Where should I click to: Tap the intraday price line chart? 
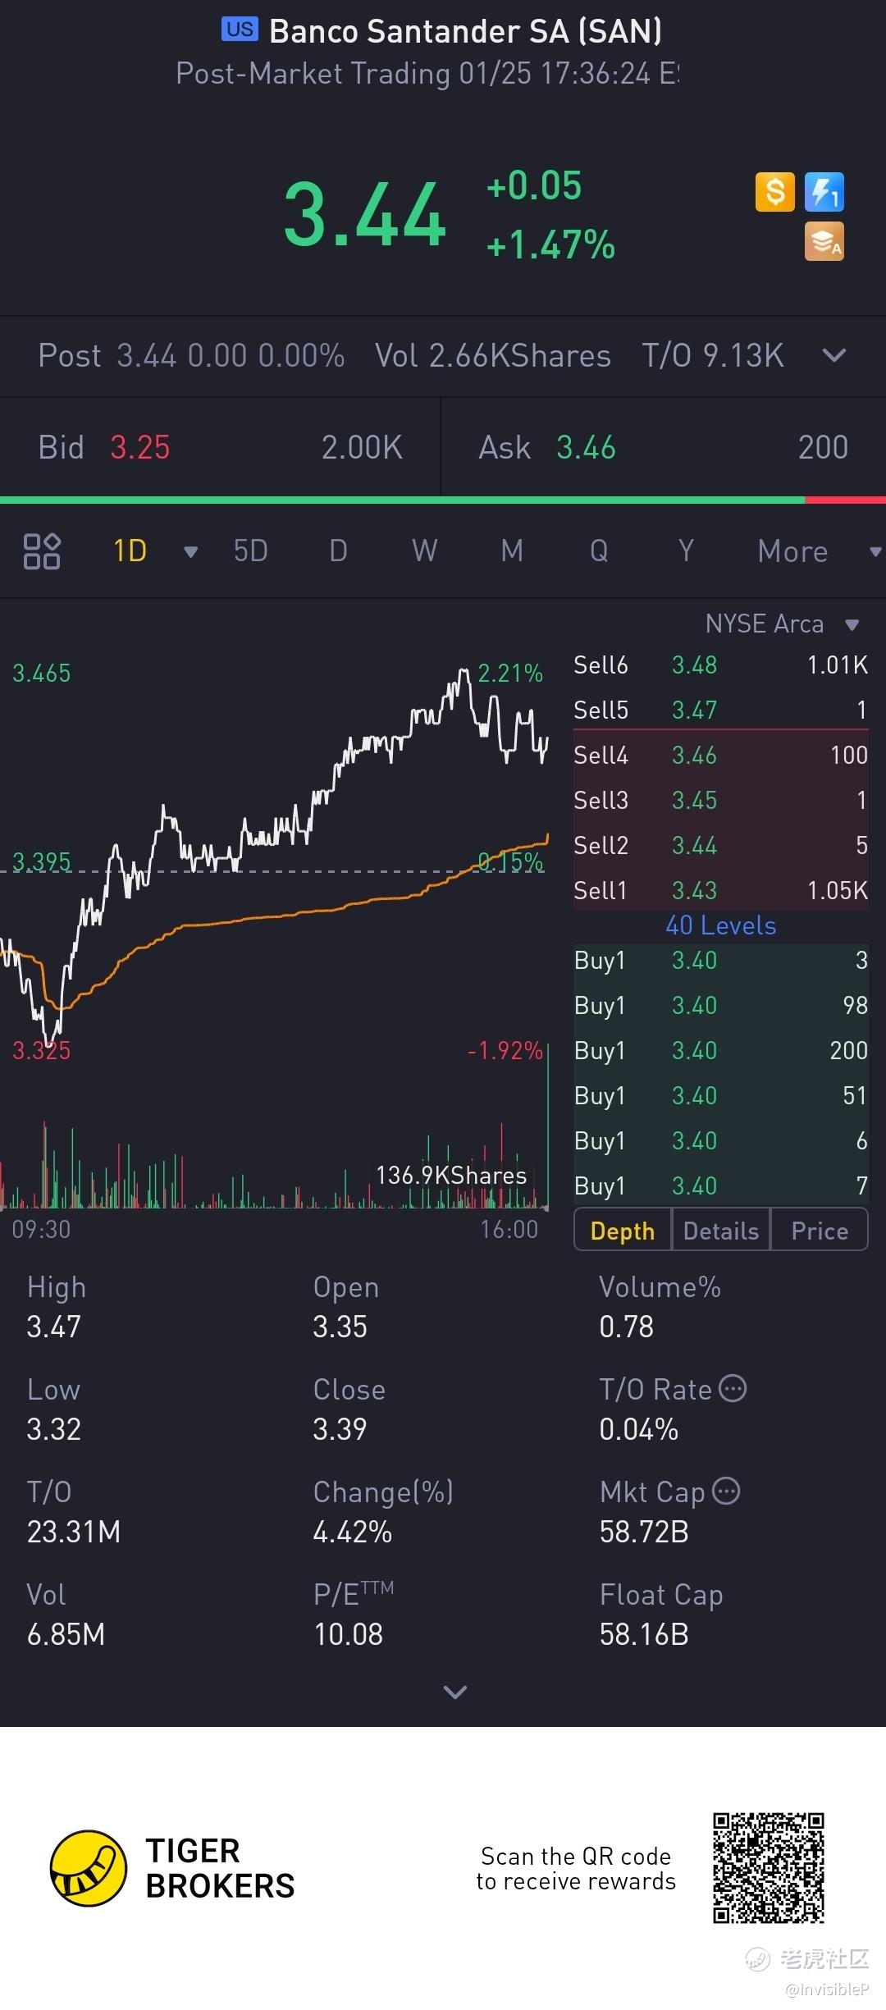[x=275, y=857]
